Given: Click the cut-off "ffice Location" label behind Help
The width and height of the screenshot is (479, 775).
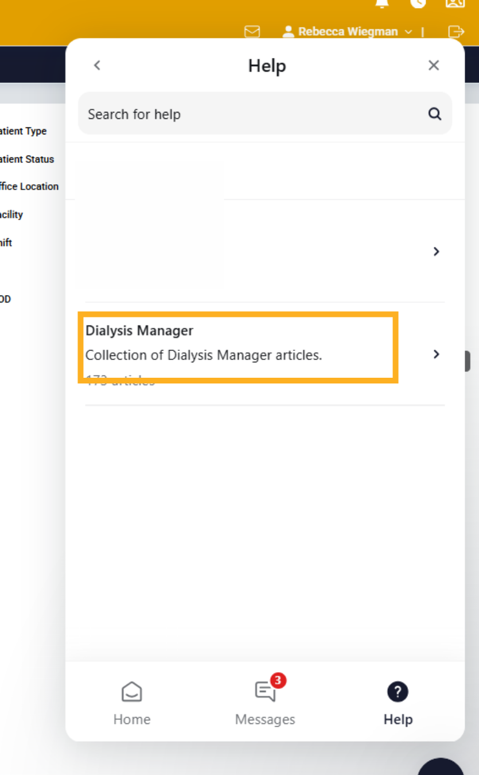Looking at the screenshot, I should click(29, 187).
